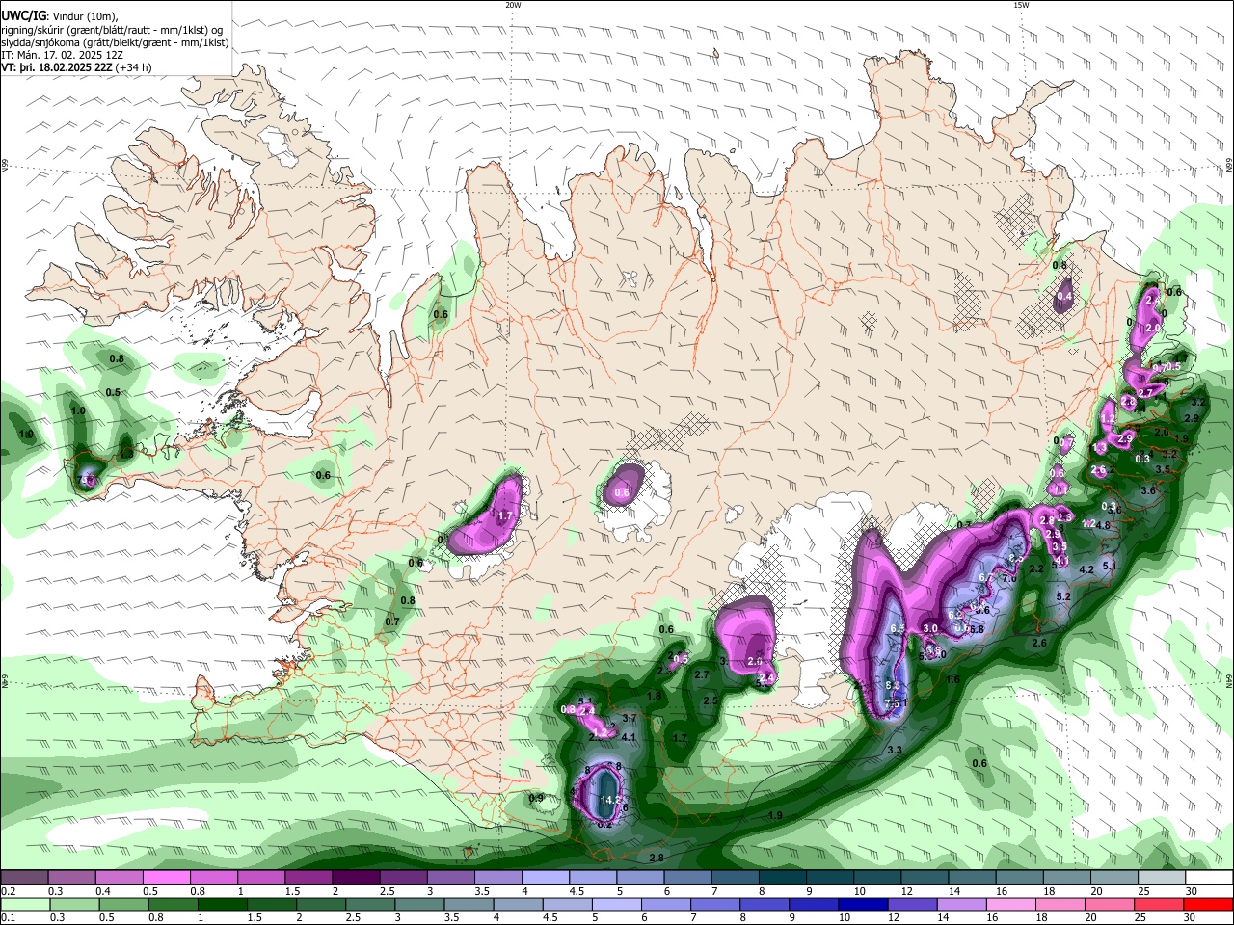Click the 16 label on the top legend row
The image size is (1234, 925).
[1003, 891]
